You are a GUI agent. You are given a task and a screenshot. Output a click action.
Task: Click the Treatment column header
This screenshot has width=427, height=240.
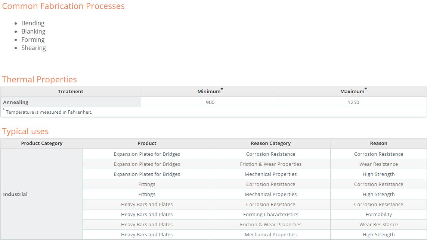tap(70, 92)
